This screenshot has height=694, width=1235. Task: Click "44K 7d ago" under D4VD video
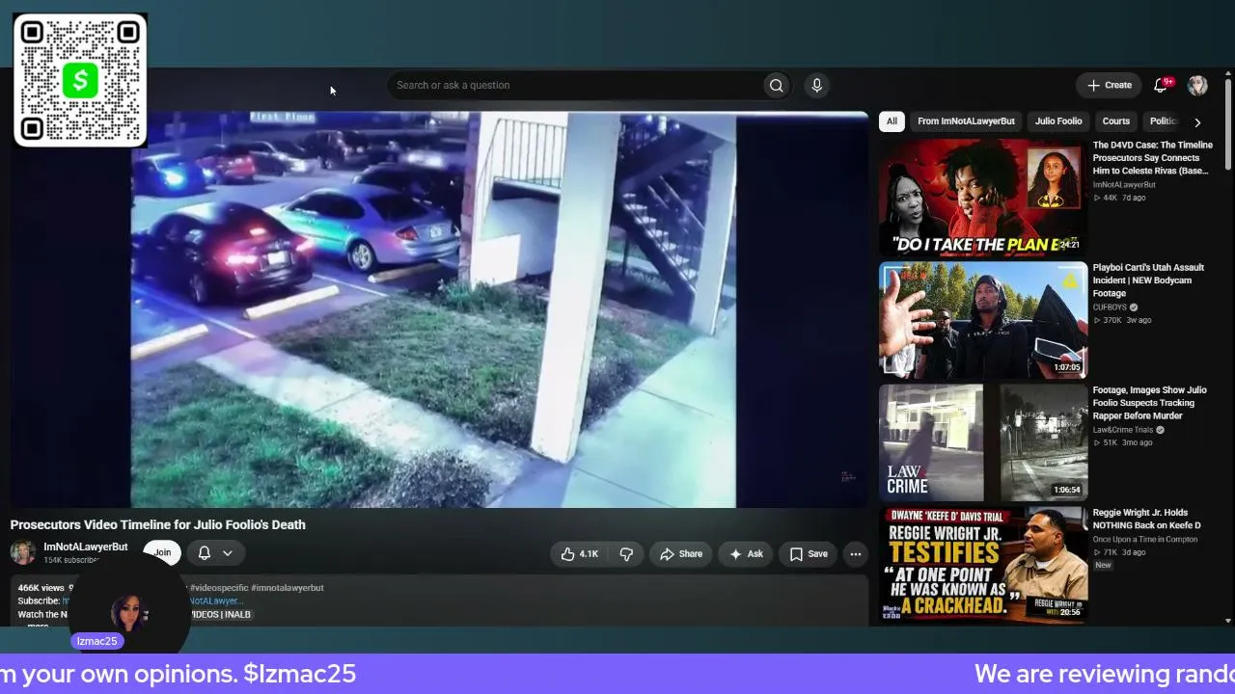click(1119, 199)
